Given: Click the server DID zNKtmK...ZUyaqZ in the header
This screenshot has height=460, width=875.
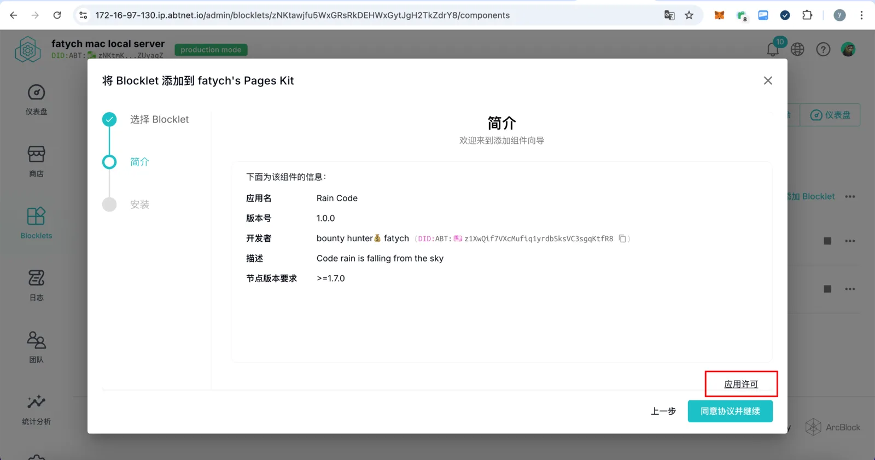Looking at the screenshot, I should click(131, 55).
